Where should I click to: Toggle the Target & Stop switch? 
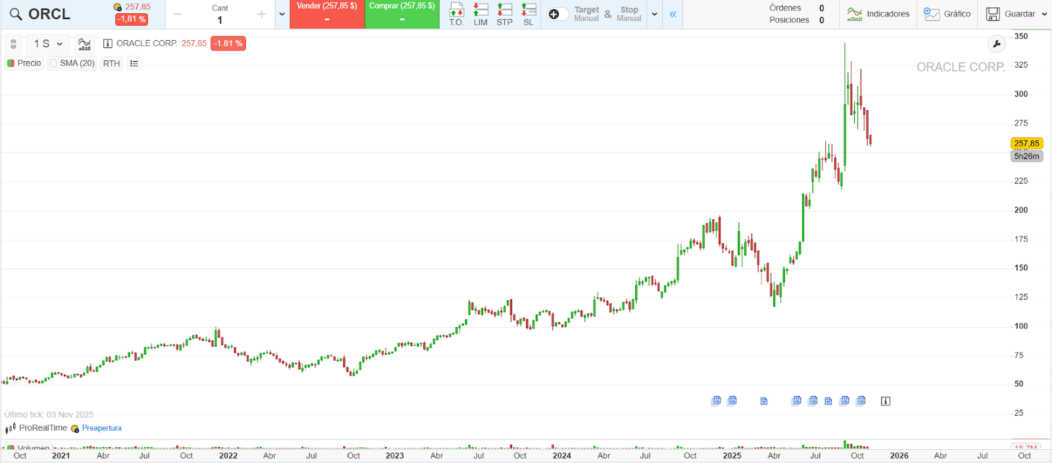click(x=558, y=14)
